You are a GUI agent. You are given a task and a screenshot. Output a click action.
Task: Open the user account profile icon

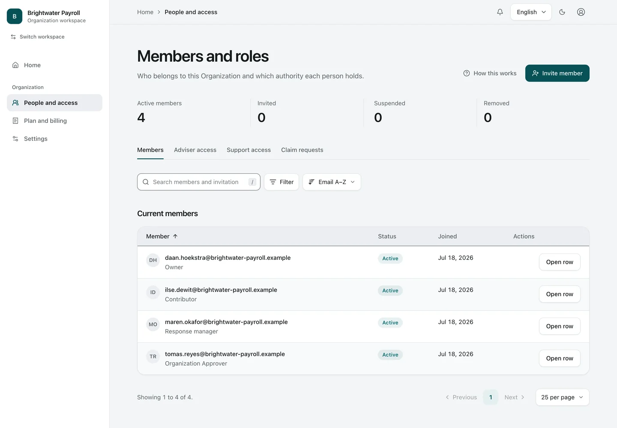tap(581, 12)
